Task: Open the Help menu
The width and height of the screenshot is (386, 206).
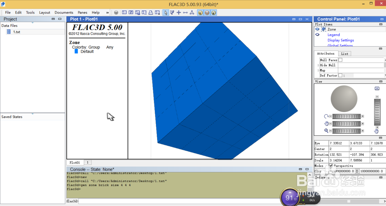Action: point(96,13)
